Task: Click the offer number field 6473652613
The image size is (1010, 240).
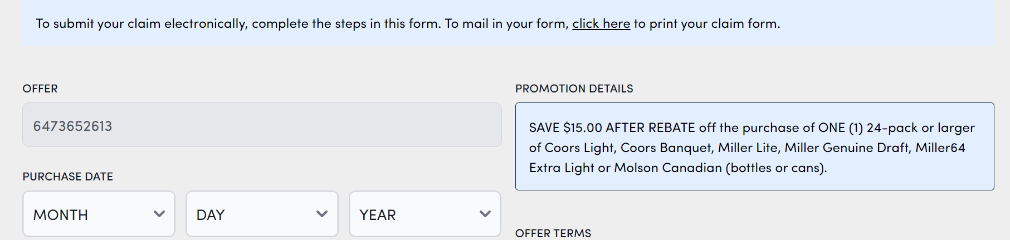Action: [x=262, y=125]
